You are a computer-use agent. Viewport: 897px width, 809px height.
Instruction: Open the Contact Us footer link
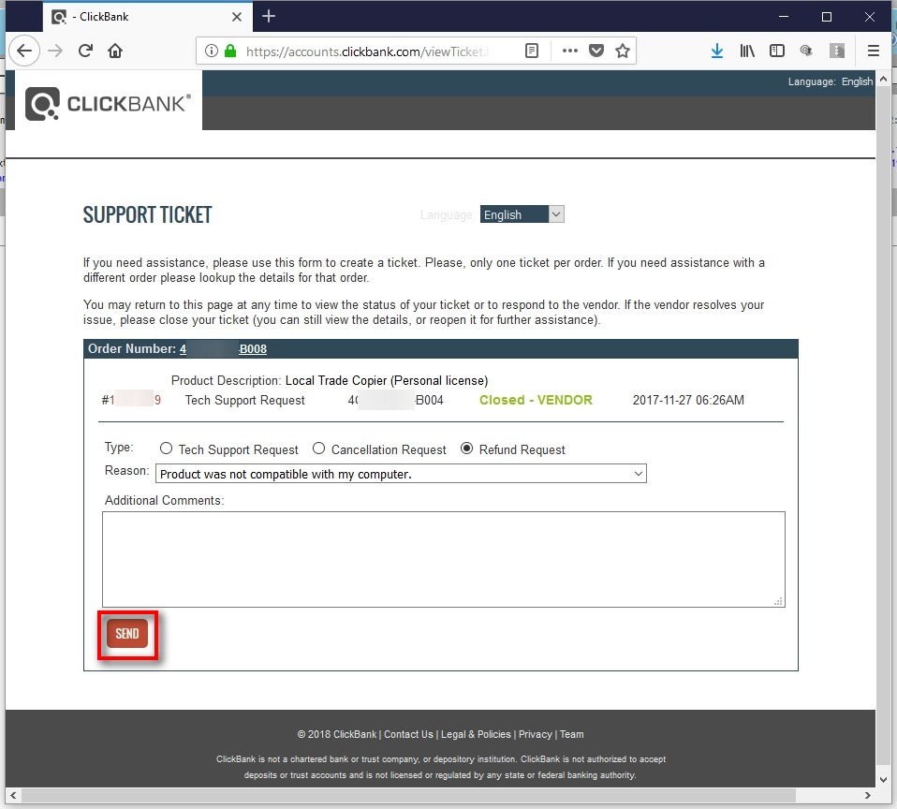[x=408, y=734]
